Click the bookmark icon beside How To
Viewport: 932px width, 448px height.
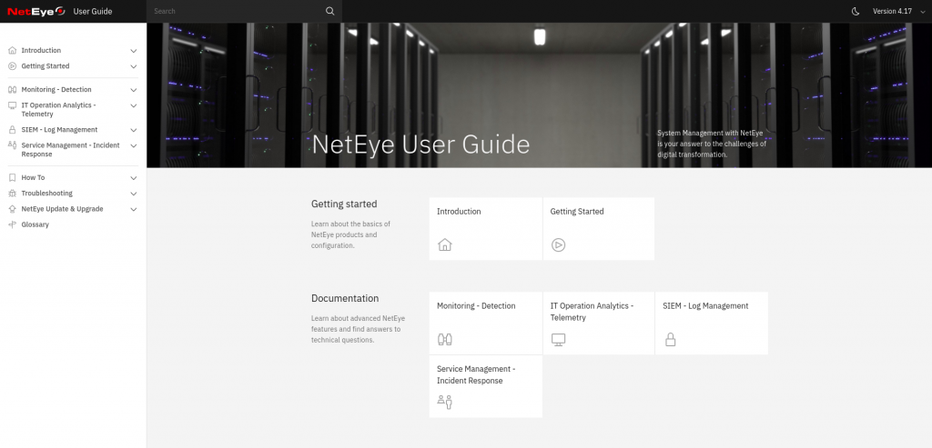point(13,177)
